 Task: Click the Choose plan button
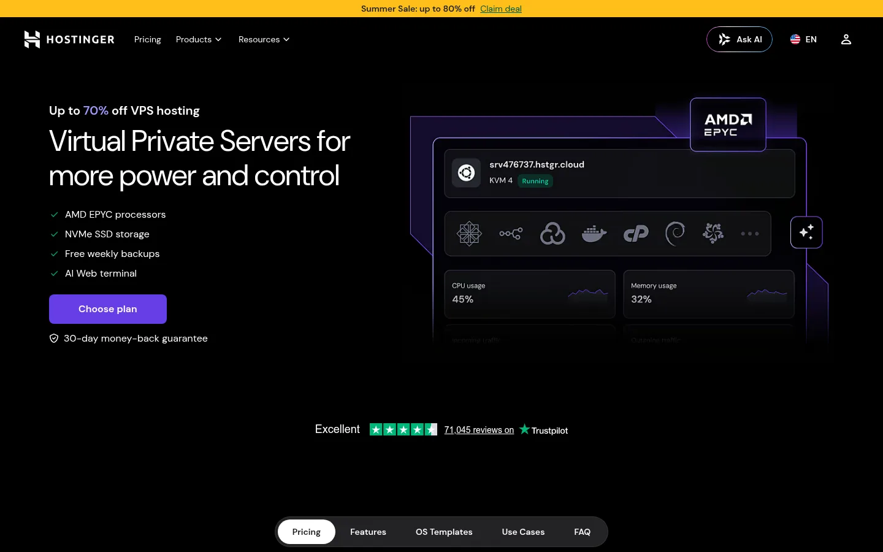coord(108,309)
